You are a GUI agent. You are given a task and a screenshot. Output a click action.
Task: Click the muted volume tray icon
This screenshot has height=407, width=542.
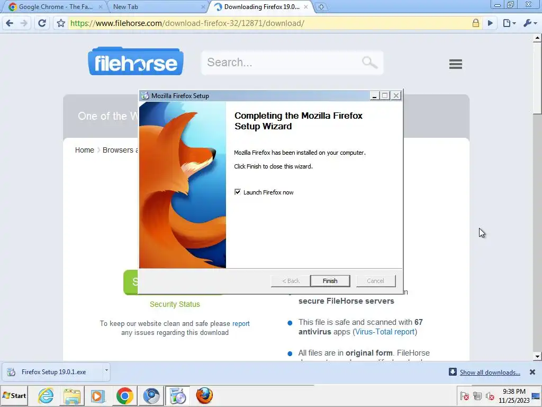(490, 395)
